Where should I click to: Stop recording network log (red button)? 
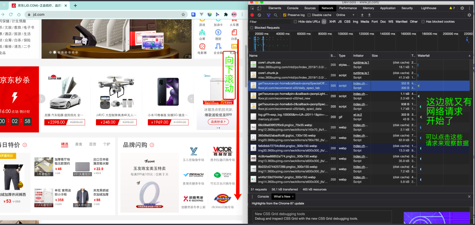[252, 15]
